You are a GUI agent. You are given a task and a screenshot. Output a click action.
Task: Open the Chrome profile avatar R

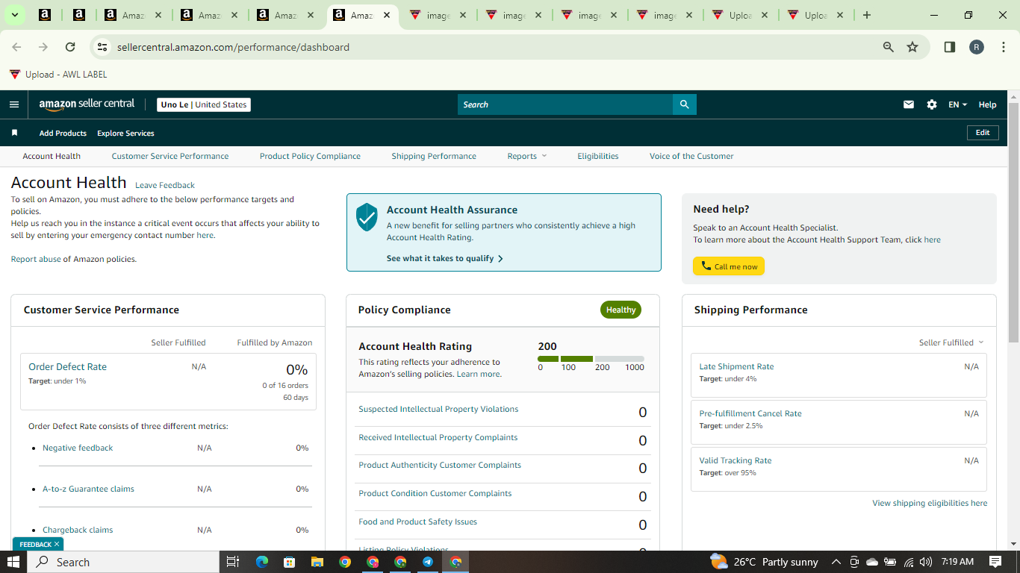coord(977,47)
